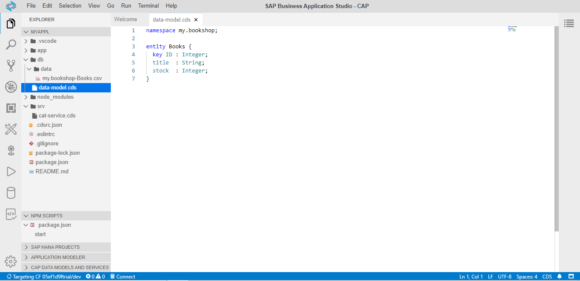
Task: Open the settings gear icon
Action: click(11, 261)
